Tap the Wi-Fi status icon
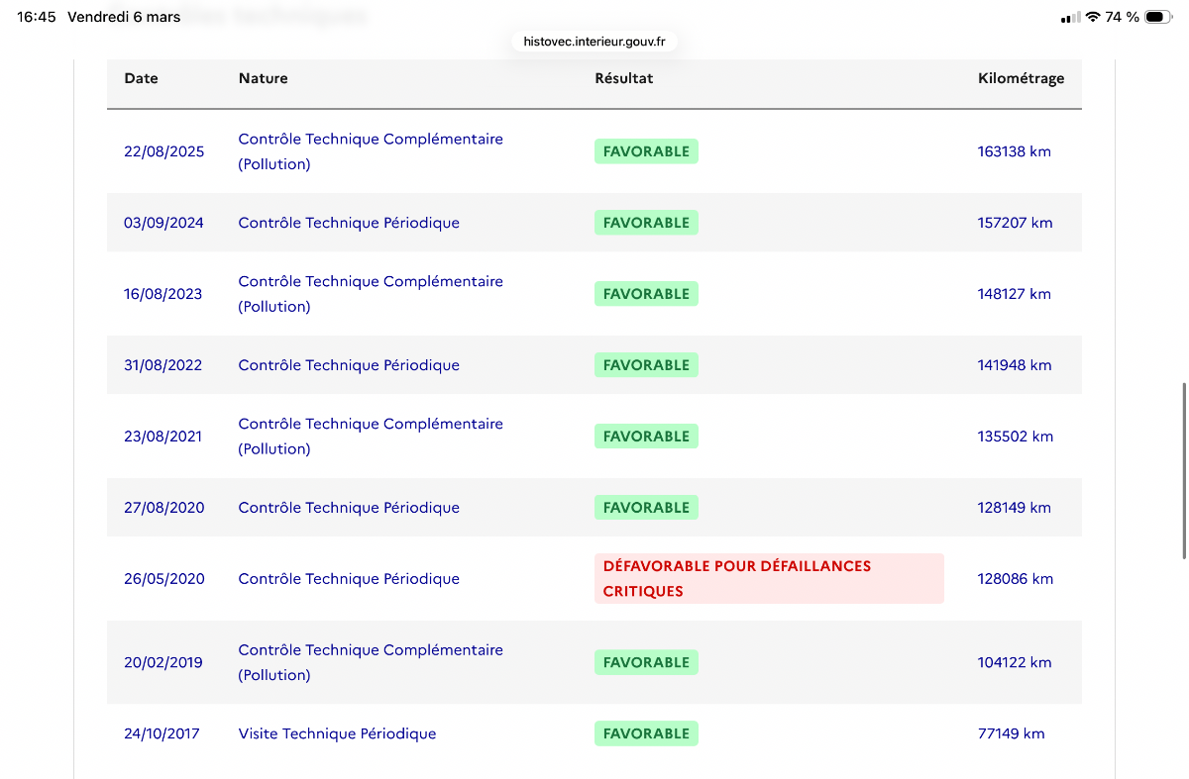1189x779 pixels. 1093,17
